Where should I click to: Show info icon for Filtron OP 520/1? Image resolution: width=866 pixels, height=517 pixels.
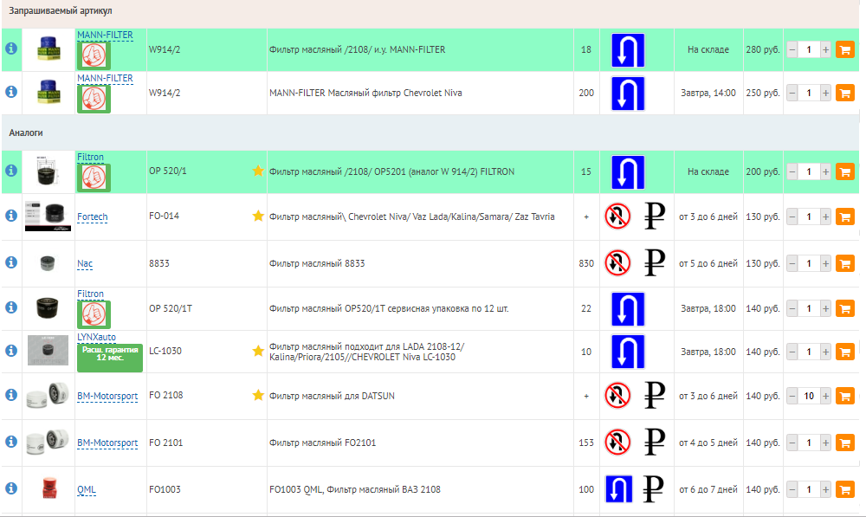click(x=11, y=171)
